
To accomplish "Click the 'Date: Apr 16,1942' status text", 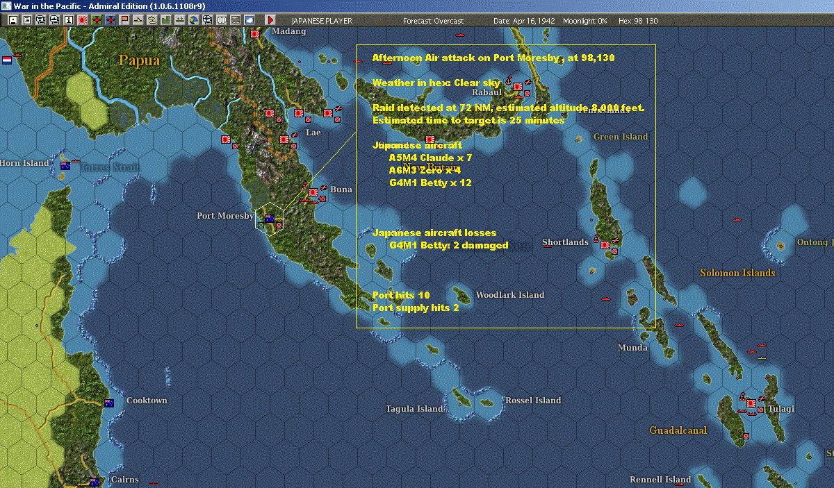I will (524, 21).
